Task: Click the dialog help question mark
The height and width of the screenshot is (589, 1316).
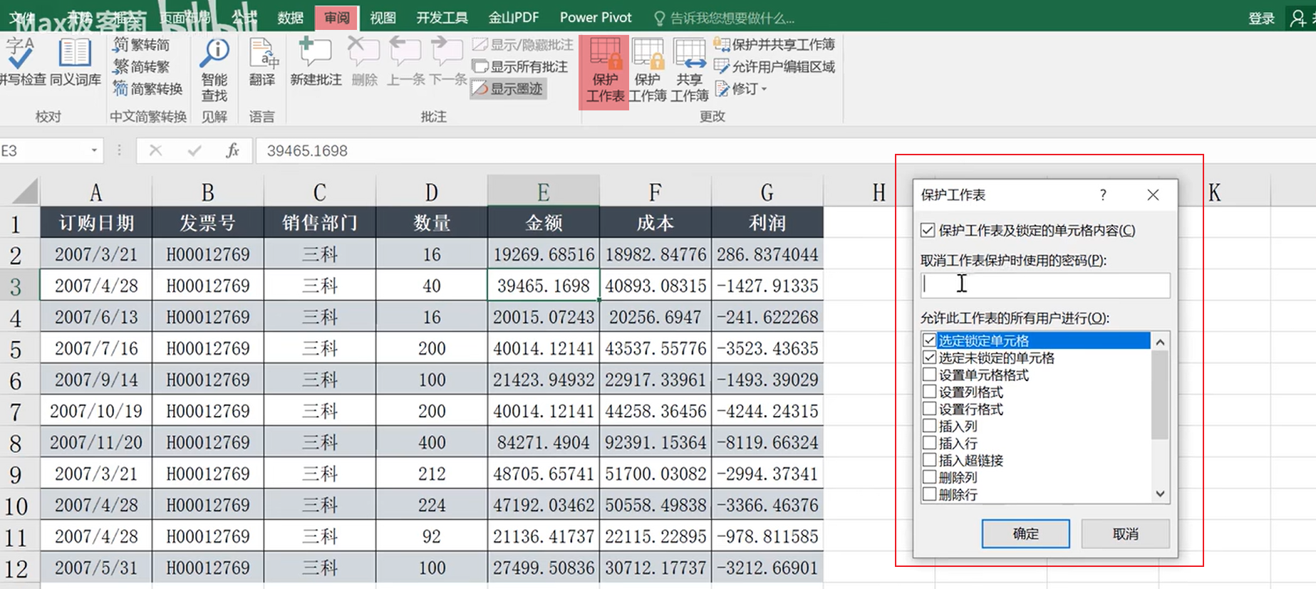Action: click(1103, 194)
